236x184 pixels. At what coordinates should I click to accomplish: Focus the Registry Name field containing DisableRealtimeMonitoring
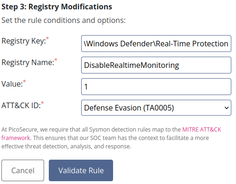coord(156,65)
